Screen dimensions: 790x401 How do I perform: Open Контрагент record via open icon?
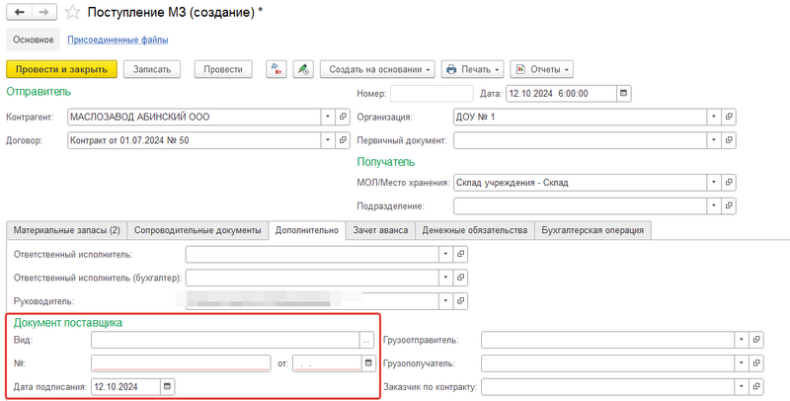[x=343, y=117]
